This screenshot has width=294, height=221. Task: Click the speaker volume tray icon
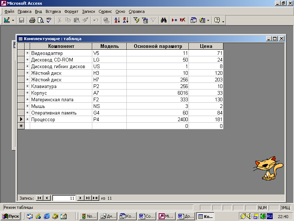tap(249, 216)
